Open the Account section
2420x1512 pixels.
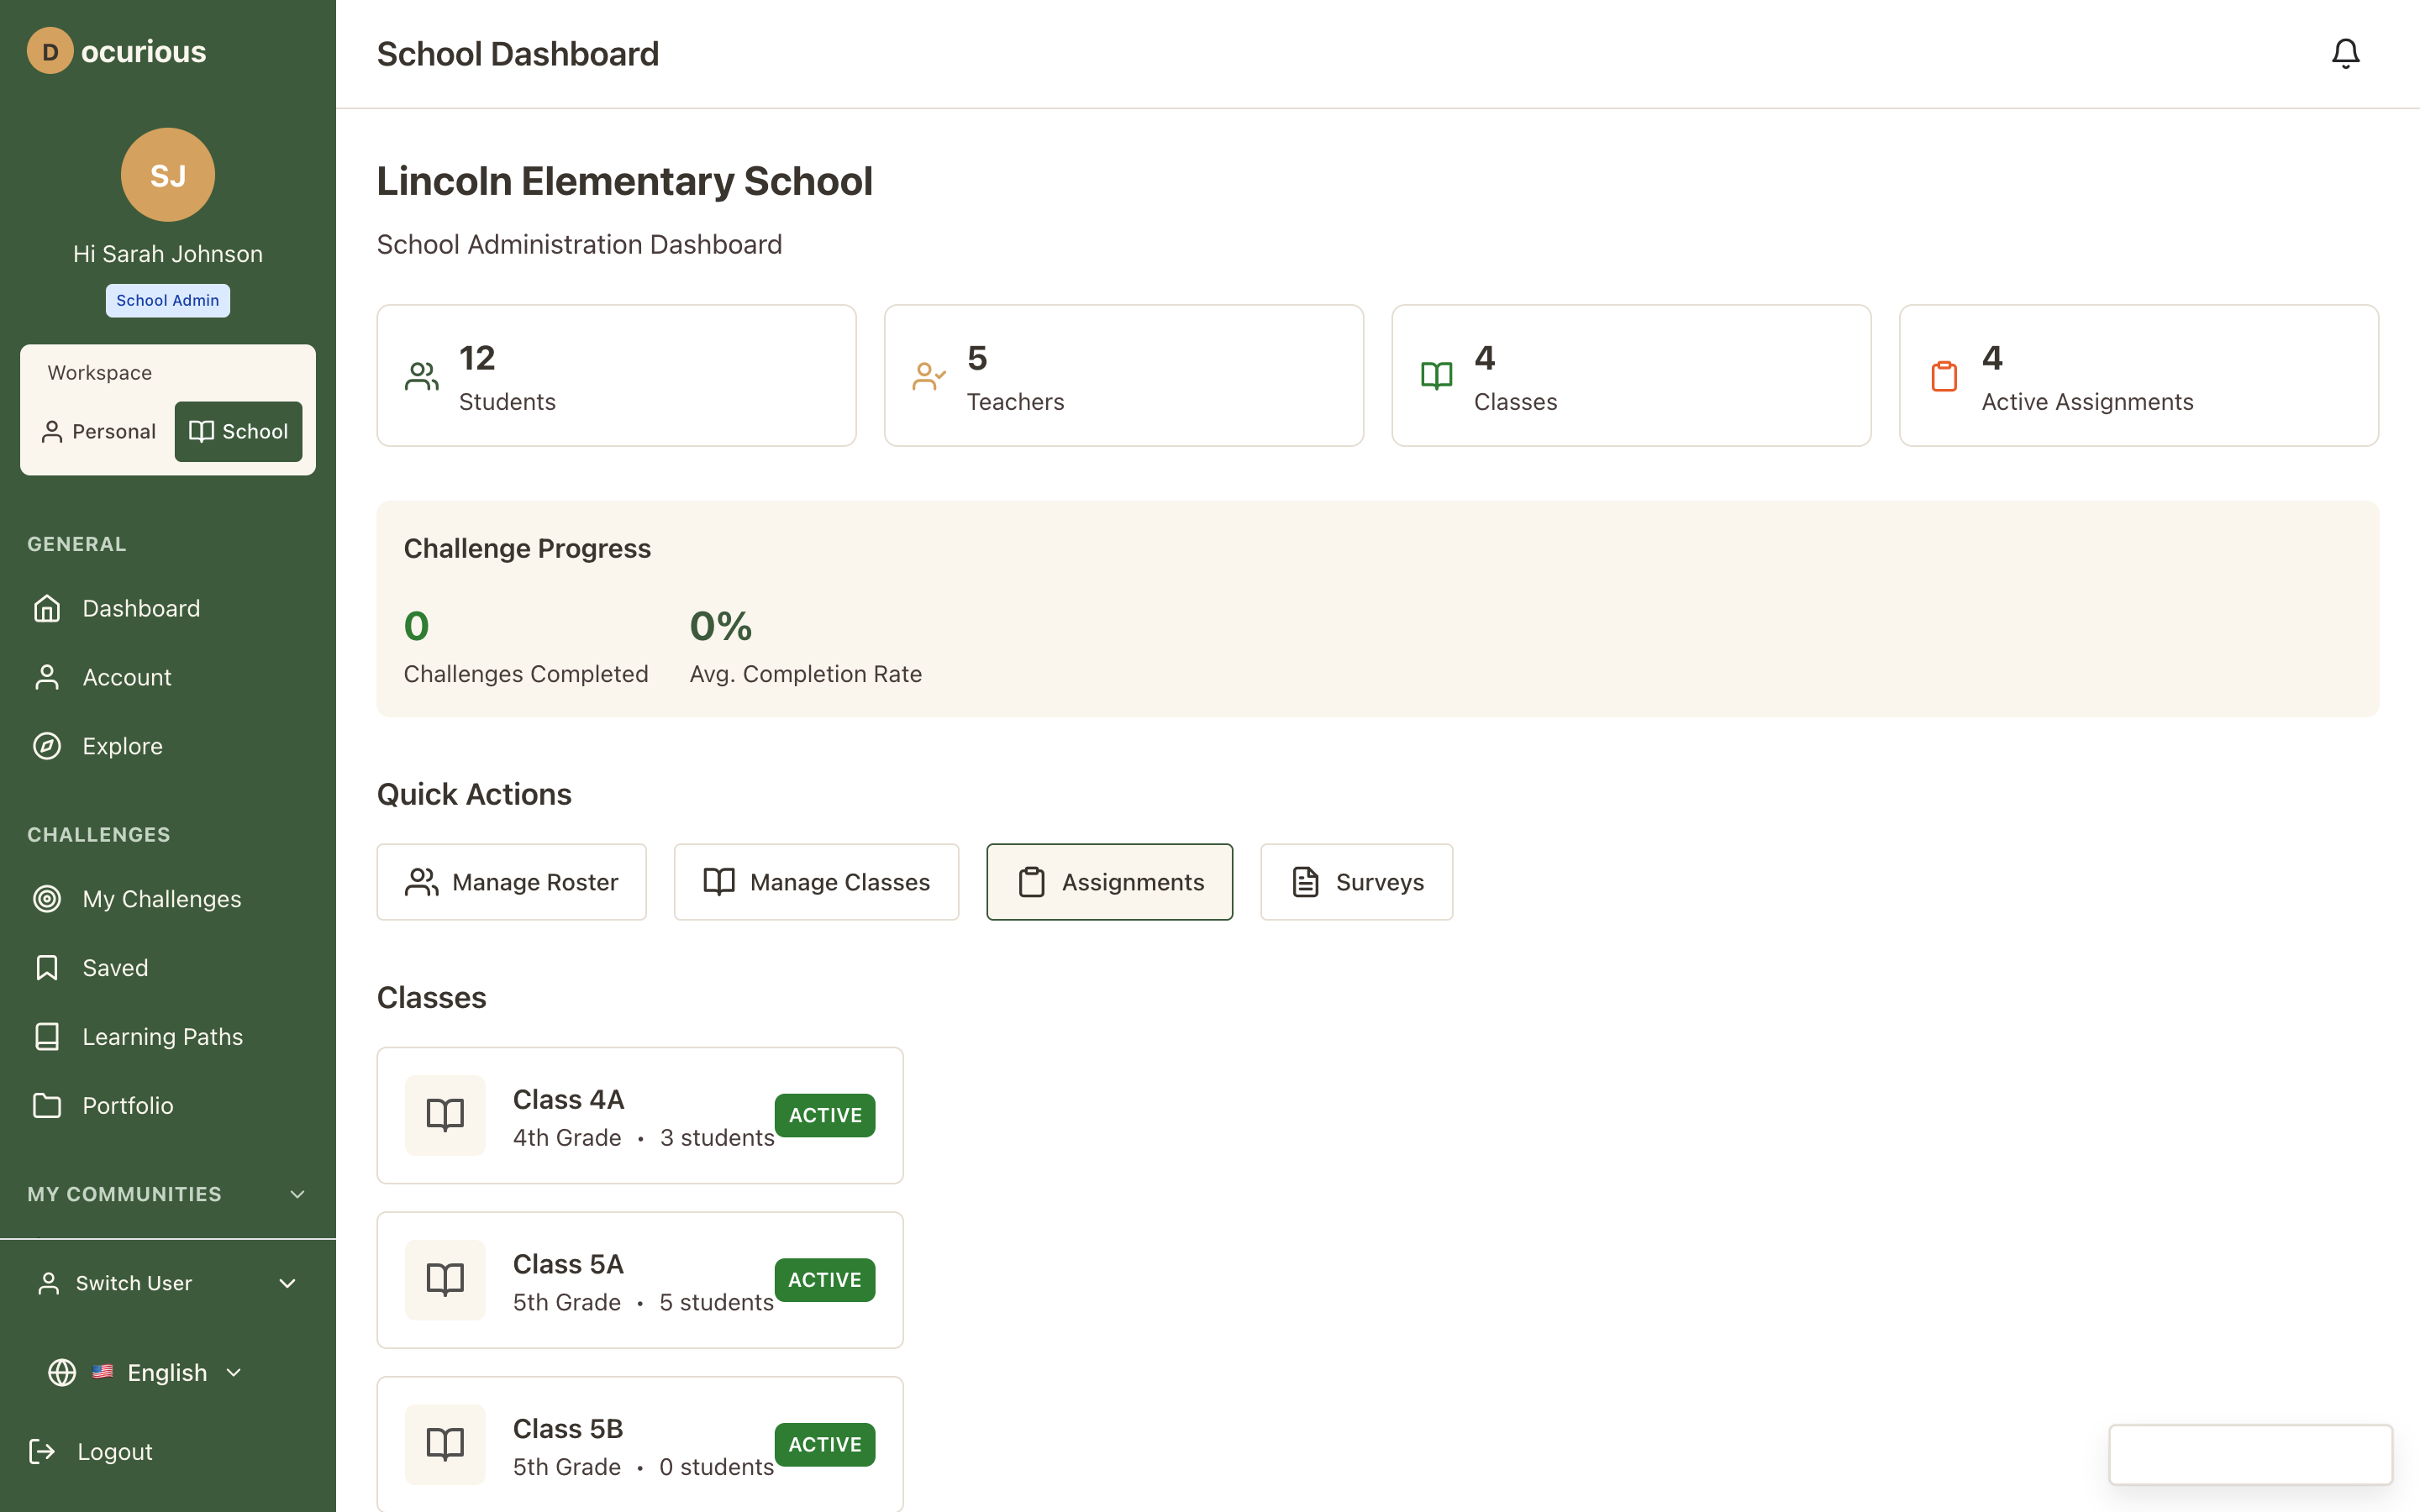click(x=127, y=676)
